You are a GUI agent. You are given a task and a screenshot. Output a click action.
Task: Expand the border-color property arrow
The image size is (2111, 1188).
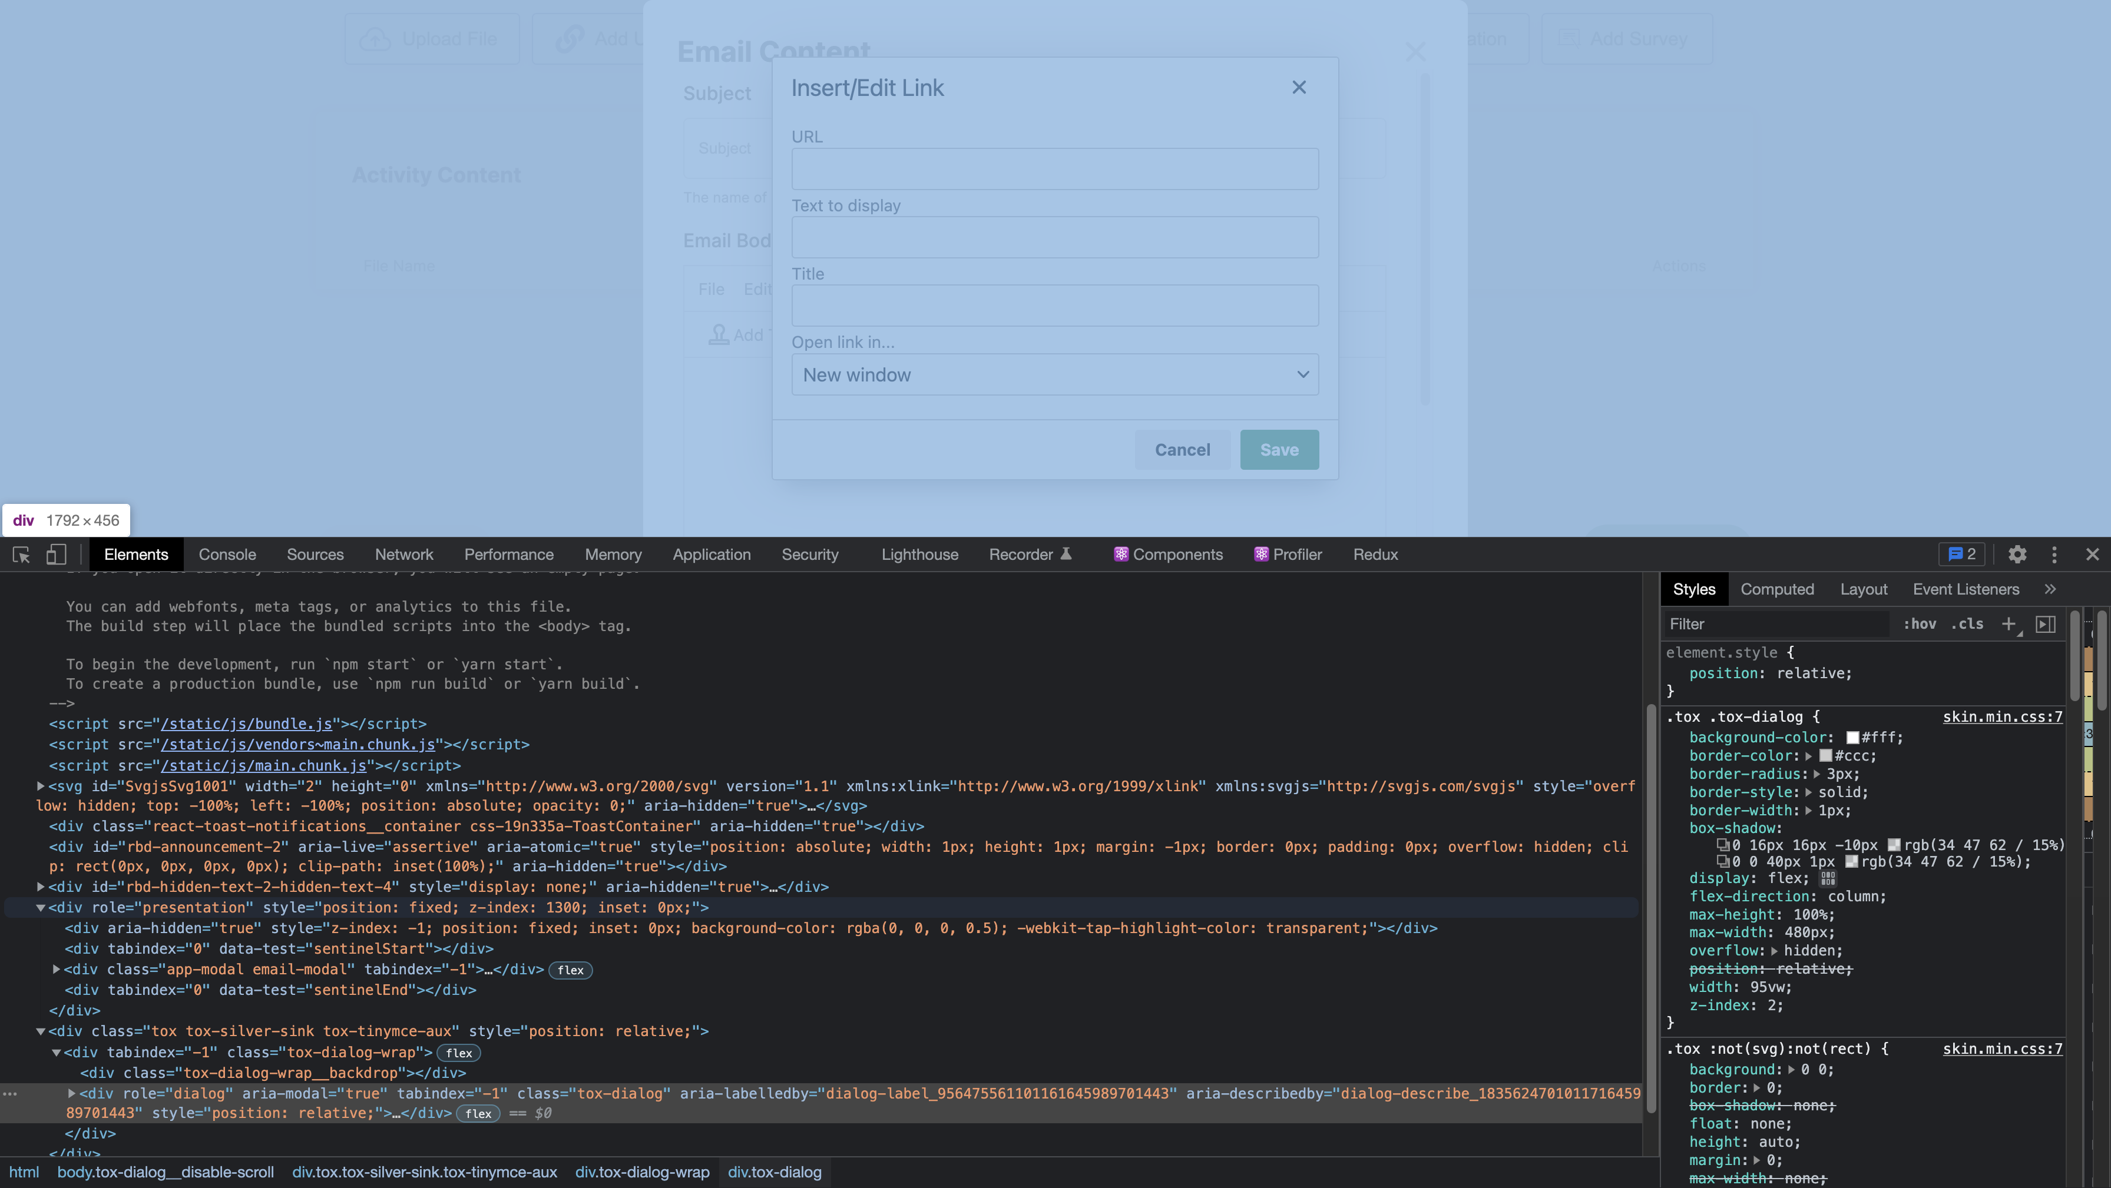[x=1810, y=755]
